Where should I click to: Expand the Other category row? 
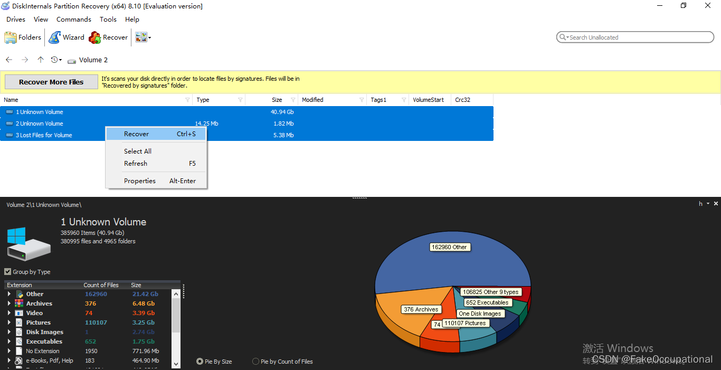(9, 294)
